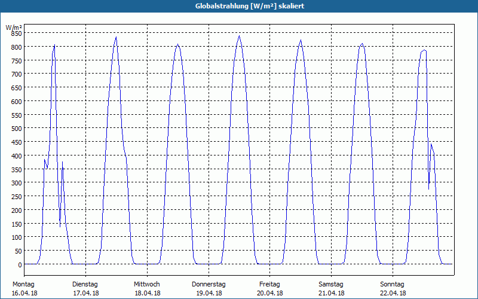Click the 550 axis value
The image size is (478, 299).
16,115
